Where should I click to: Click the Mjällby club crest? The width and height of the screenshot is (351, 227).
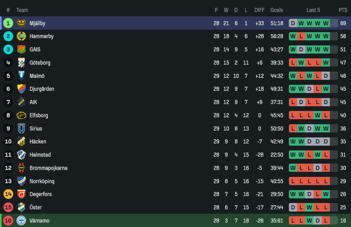pyautogui.click(x=21, y=23)
